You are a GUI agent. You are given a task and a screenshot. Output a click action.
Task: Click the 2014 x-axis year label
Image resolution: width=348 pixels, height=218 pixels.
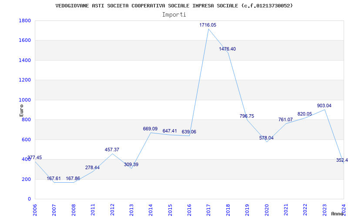tap(151, 210)
